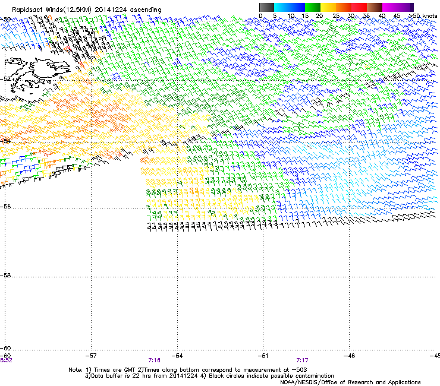Click the note line '3)Data buffer is 22 hrs'
440x386 pixels.
(x=209, y=376)
